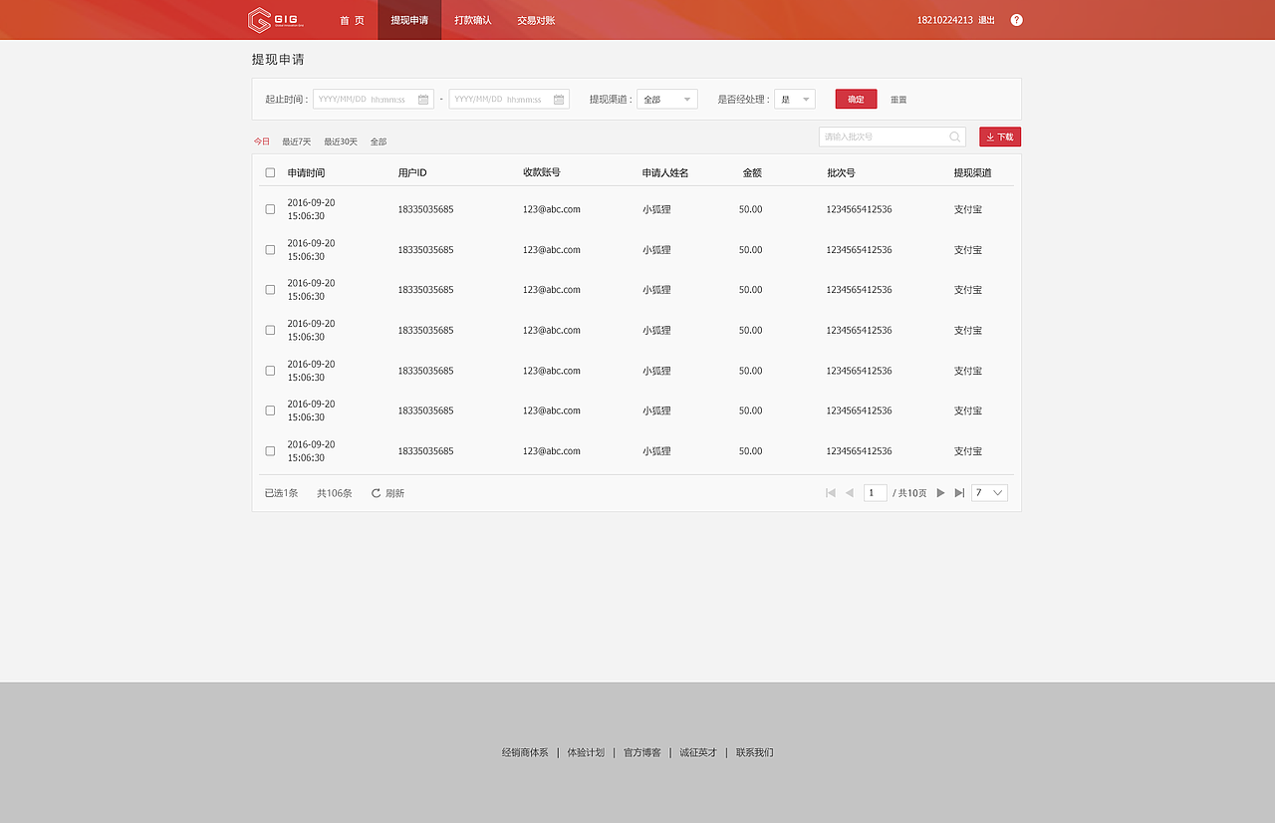Open the 联系我们 footer link
This screenshot has width=1275, height=823.
click(x=755, y=752)
